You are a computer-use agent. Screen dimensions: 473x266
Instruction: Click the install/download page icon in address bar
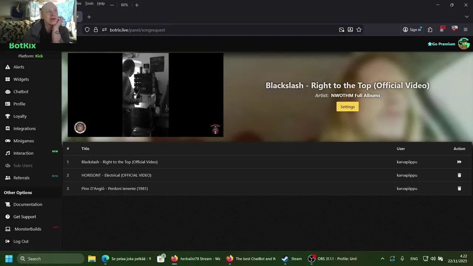point(350,30)
